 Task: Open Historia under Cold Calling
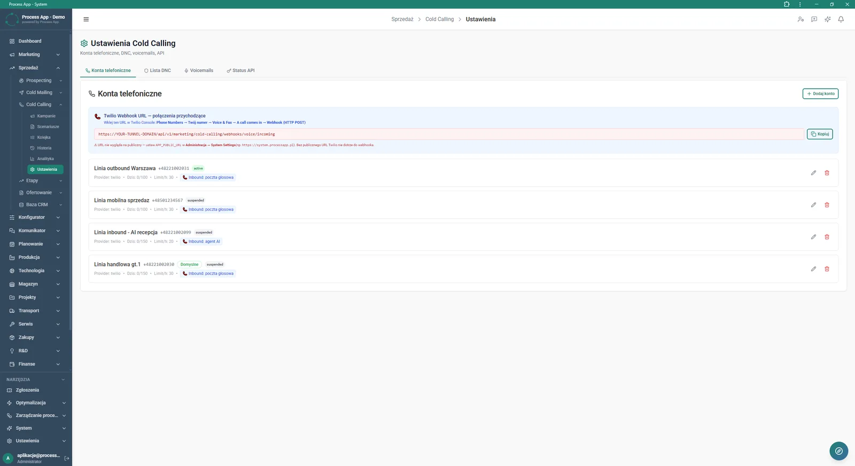46,148
